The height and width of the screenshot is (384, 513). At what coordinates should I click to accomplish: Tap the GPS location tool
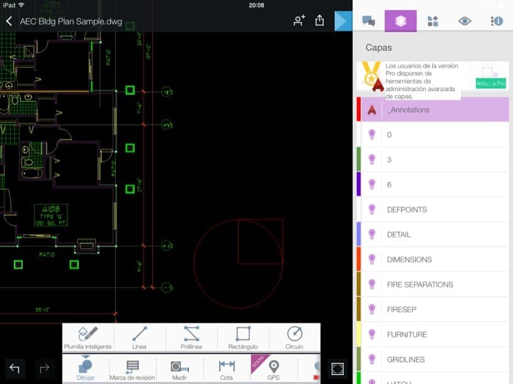coord(273,369)
